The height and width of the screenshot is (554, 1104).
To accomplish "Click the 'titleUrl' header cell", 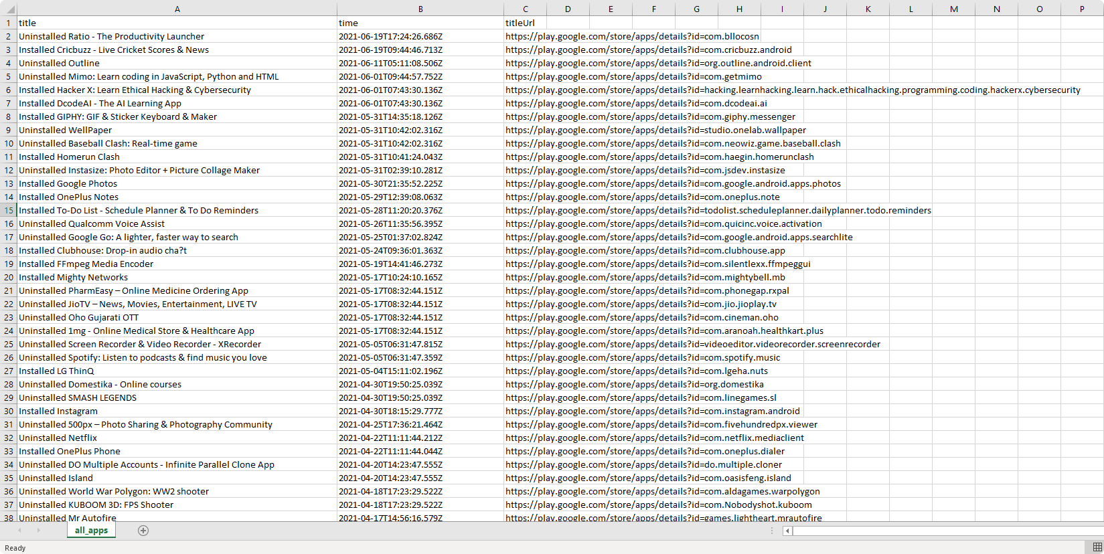I will point(525,23).
